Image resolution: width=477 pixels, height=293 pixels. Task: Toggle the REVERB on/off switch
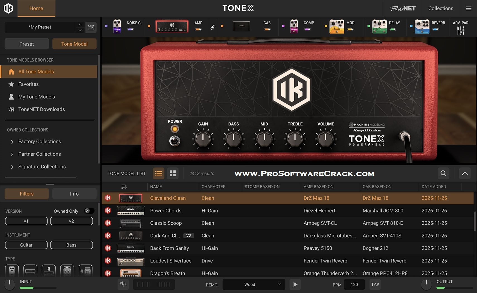click(x=435, y=29)
